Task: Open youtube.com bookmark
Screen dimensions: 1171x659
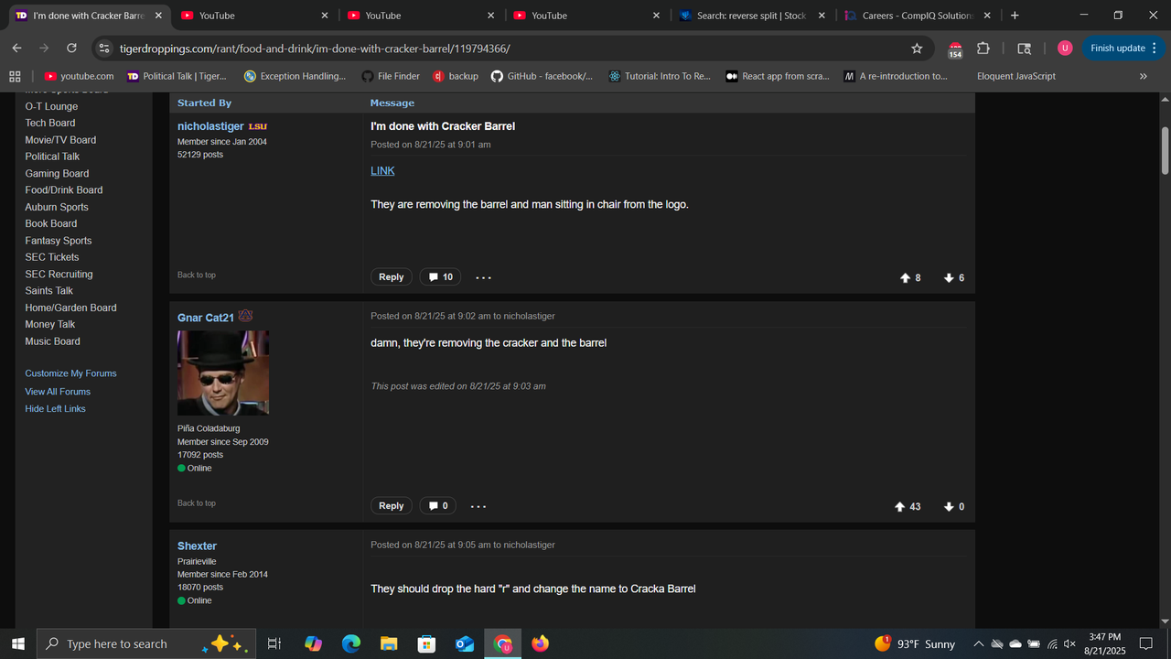Action: tap(79, 76)
